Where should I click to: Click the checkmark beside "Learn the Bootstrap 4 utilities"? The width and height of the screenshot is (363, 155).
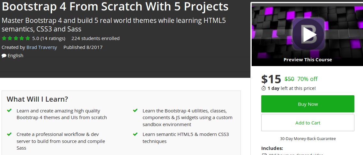point(135,111)
